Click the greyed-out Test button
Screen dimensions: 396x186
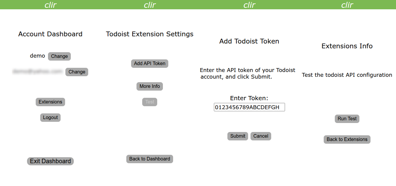150,102
